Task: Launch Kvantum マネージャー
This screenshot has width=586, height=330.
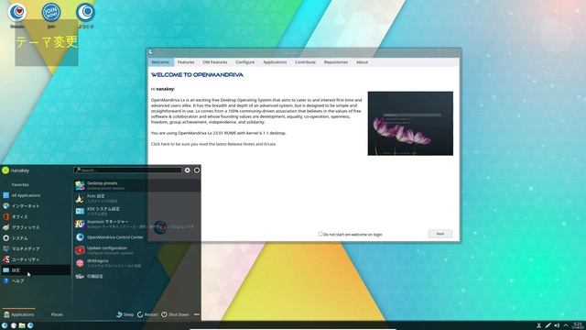Action: (x=136, y=224)
